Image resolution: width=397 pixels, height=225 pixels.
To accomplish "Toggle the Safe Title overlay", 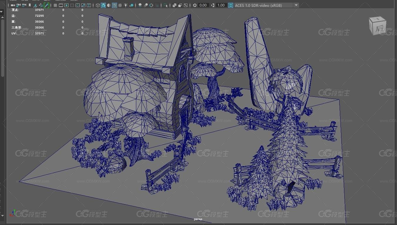I will [x=89, y=5].
